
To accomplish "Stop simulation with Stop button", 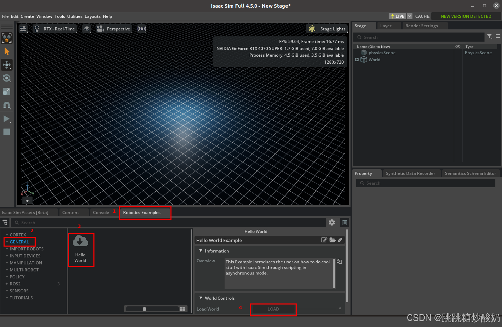I will [x=7, y=132].
